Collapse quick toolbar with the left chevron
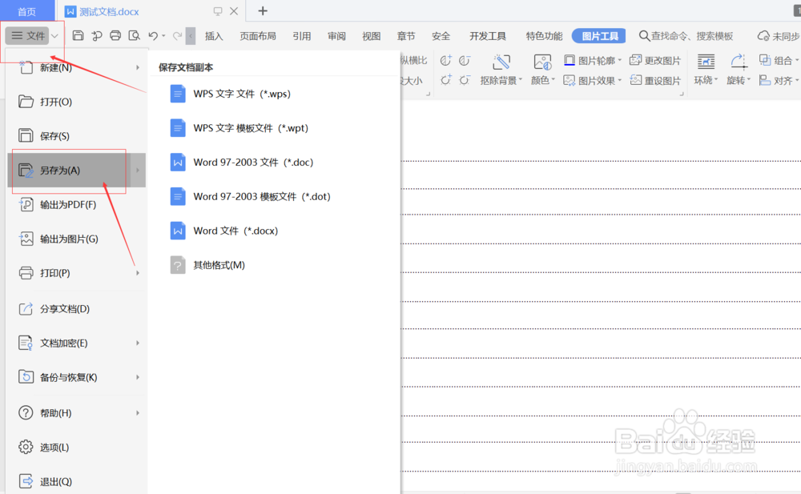The height and width of the screenshot is (494, 801). pos(191,36)
